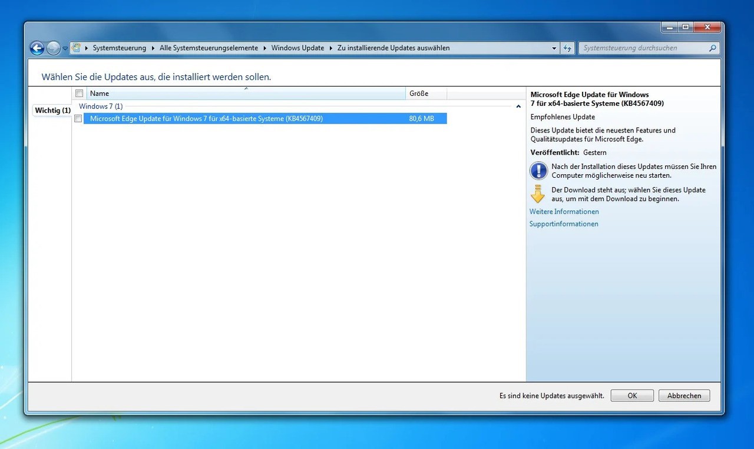
Task: Expand the address bar history dropdown
Action: click(554, 48)
